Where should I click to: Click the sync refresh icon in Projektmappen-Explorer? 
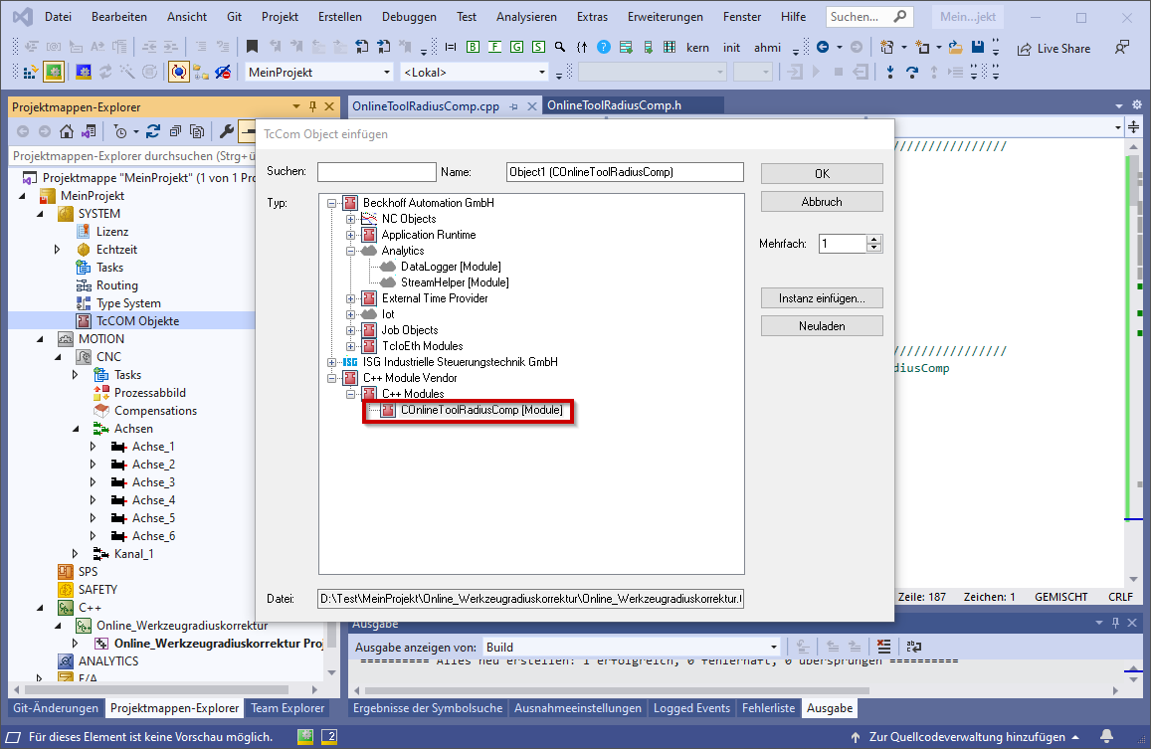click(152, 131)
